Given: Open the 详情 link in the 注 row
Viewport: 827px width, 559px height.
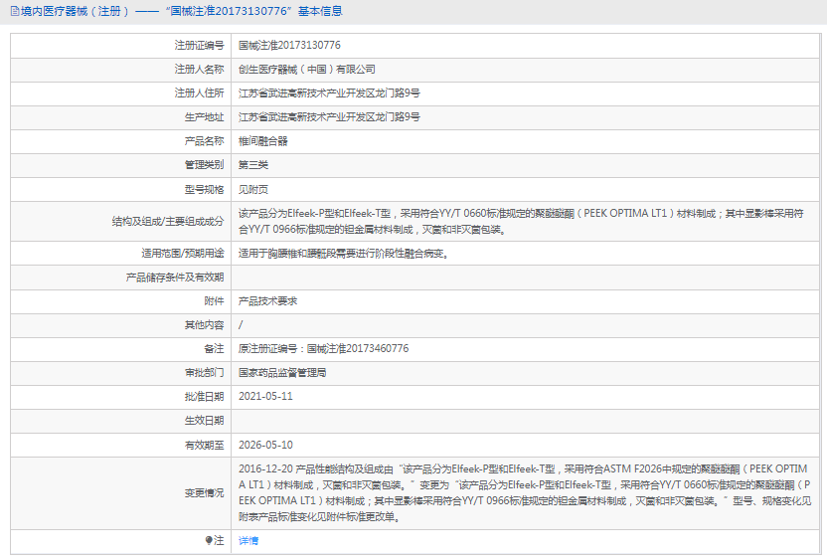Looking at the screenshot, I should (248, 540).
